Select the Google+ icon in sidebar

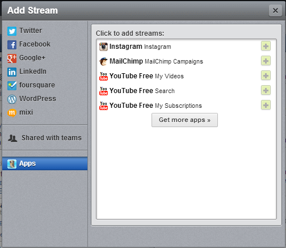[12, 58]
